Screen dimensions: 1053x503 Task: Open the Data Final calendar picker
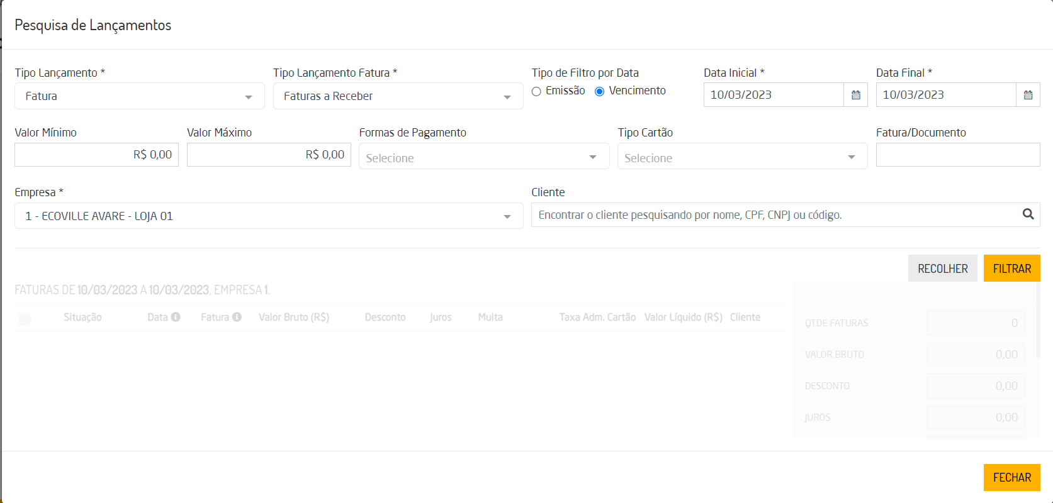[1028, 95]
